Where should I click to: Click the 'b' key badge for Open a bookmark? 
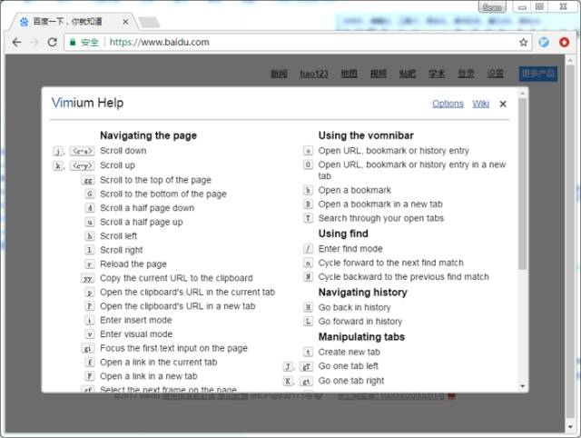[x=308, y=190]
